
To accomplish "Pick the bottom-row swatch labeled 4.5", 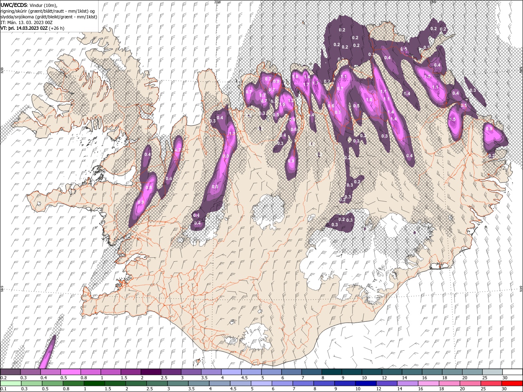I will (241, 383).
